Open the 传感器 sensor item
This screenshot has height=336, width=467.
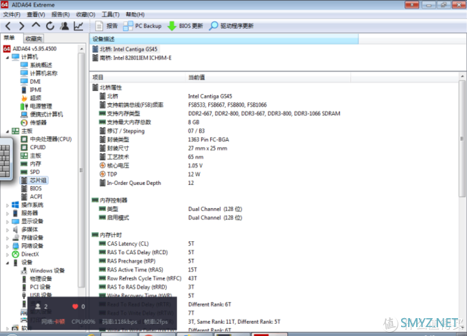coord(34,123)
